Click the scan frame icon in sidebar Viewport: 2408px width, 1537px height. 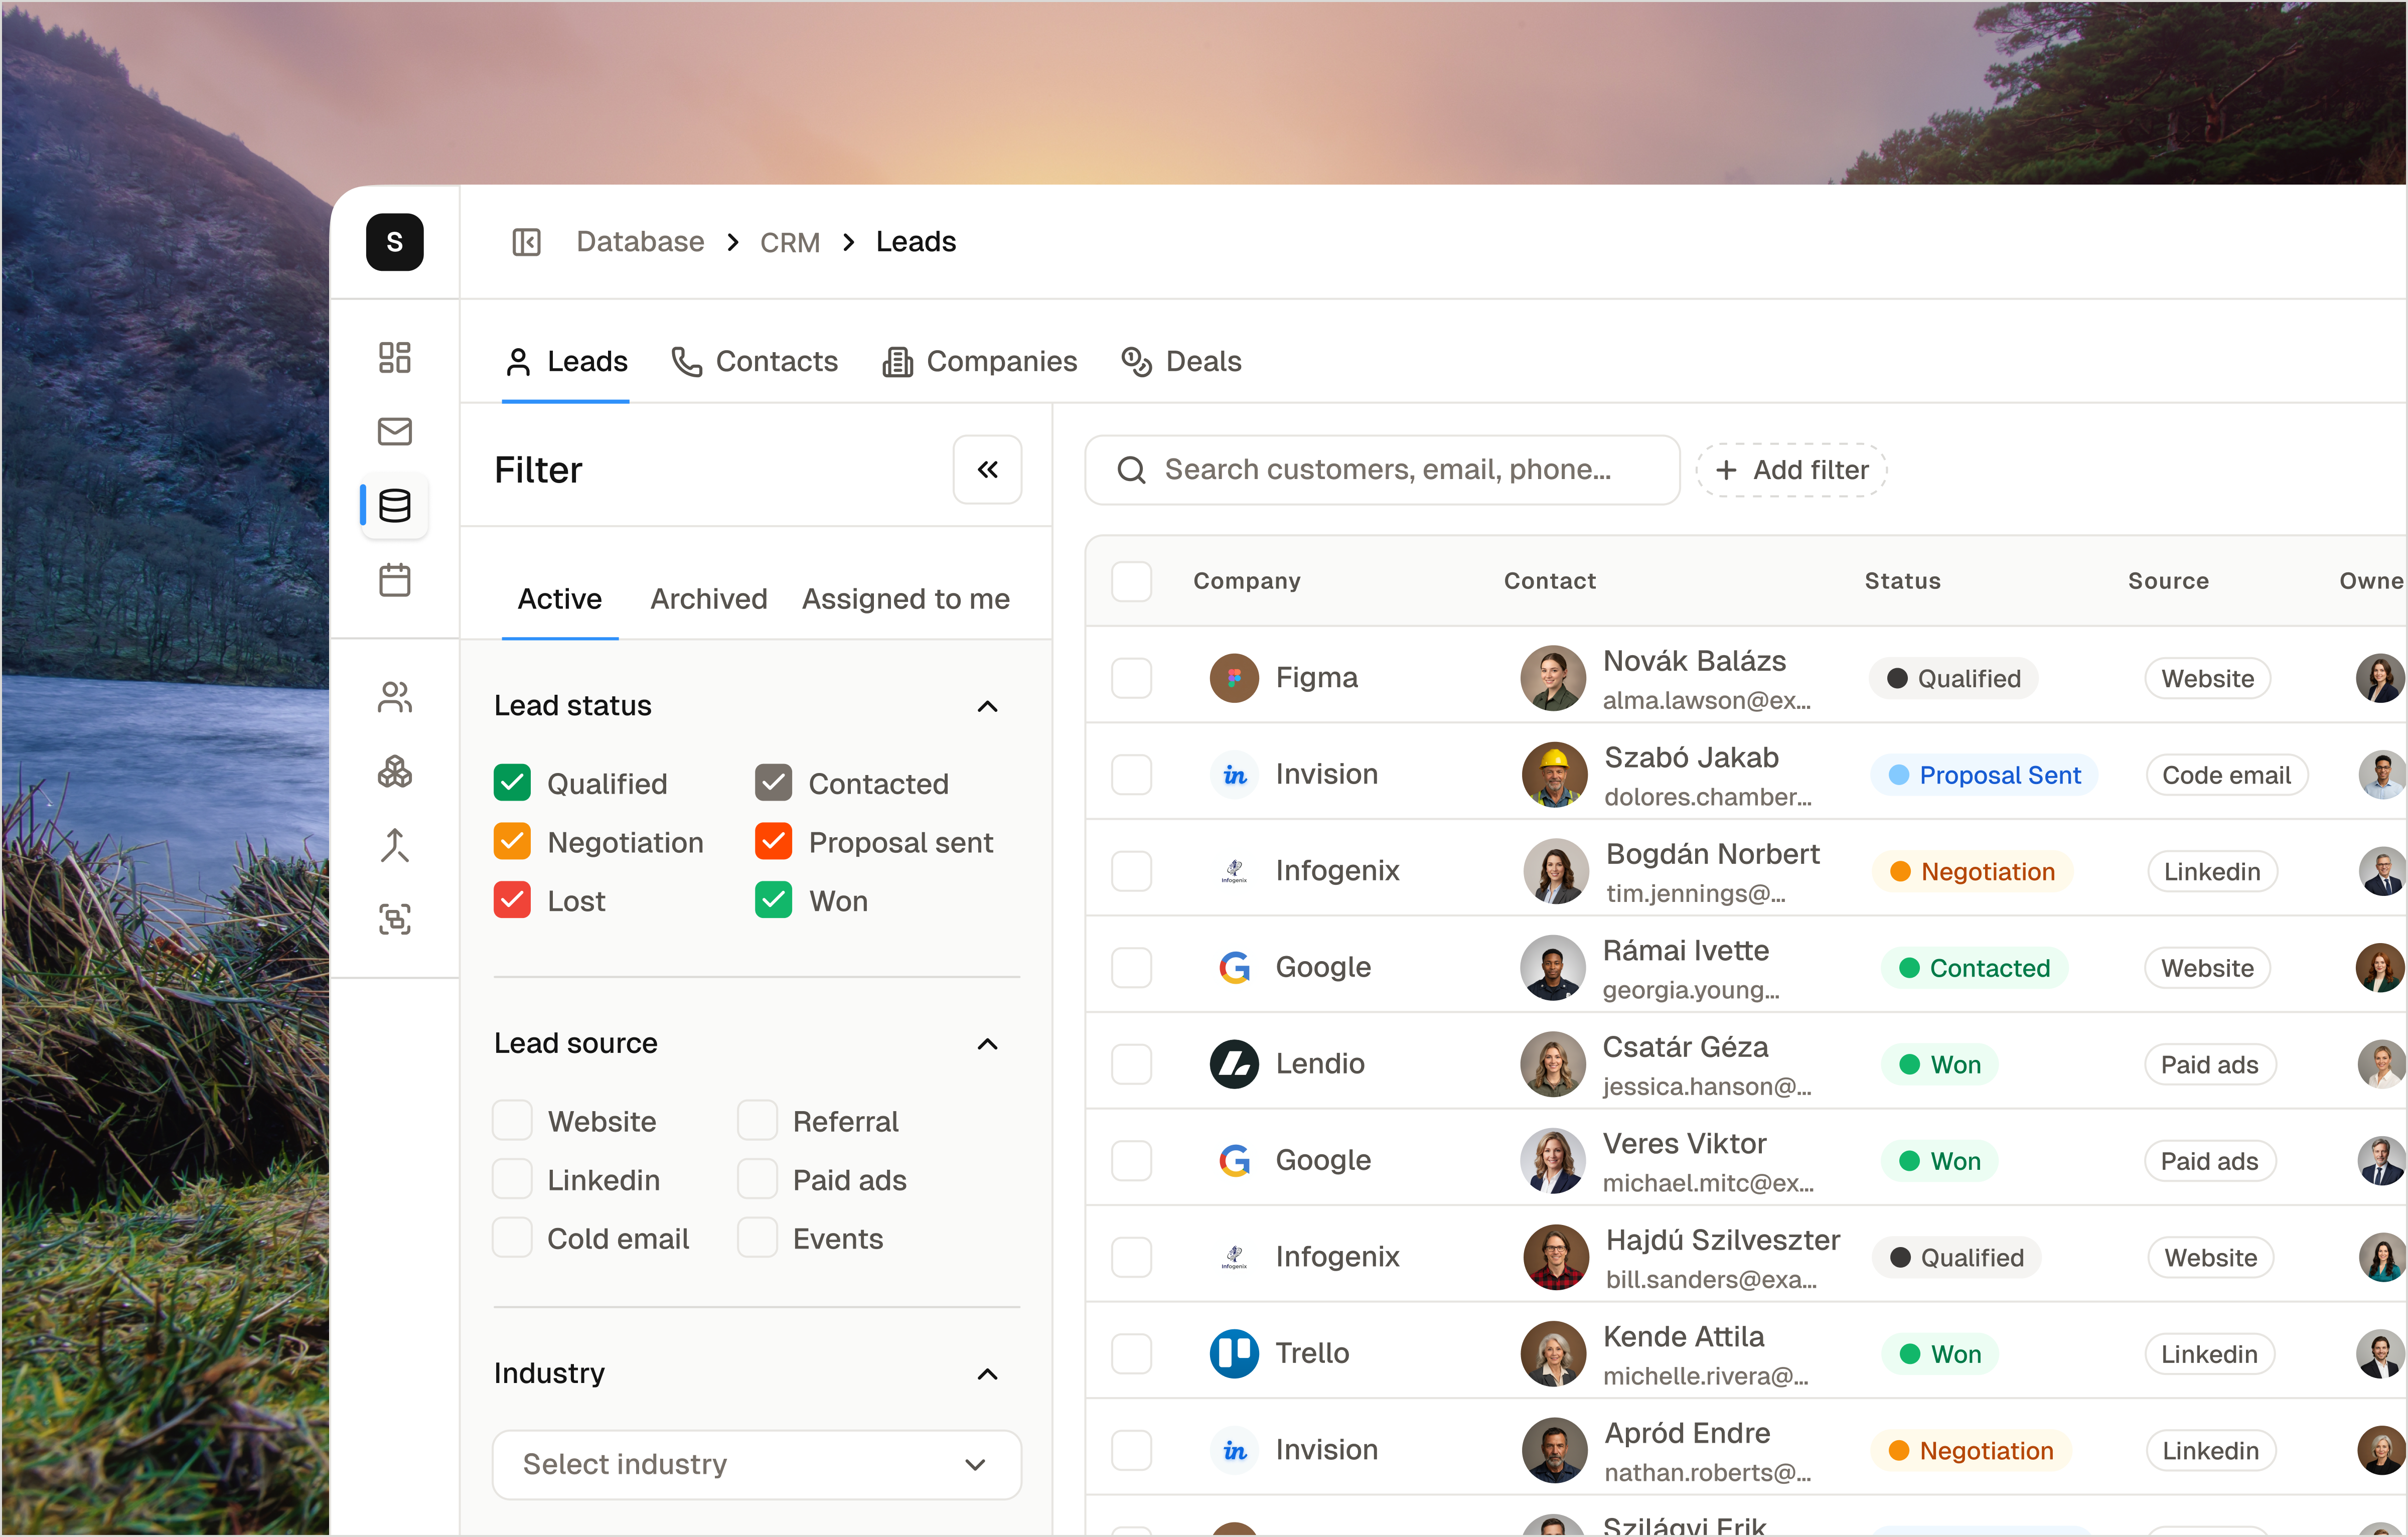(394, 919)
